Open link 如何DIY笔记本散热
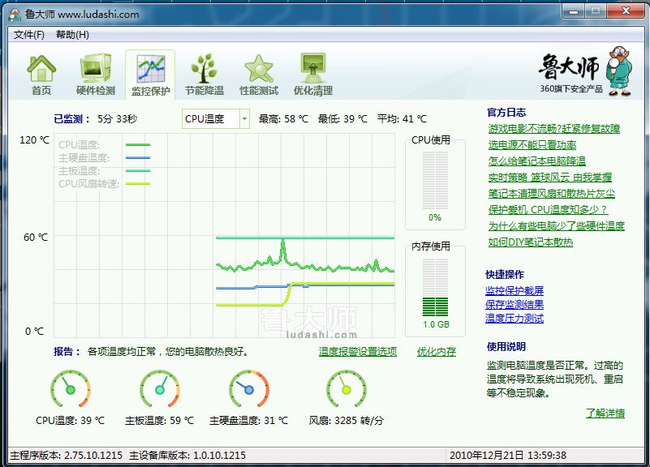Viewport: 650px width, 467px height. click(530, 242)
